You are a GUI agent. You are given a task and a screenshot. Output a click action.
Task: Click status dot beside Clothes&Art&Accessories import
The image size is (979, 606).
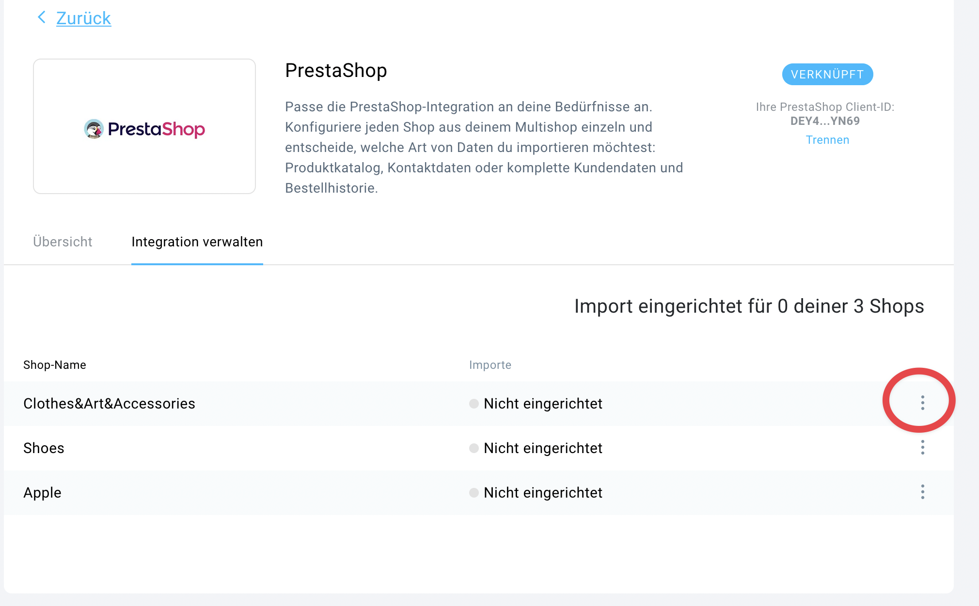click(x=474, y=404)
